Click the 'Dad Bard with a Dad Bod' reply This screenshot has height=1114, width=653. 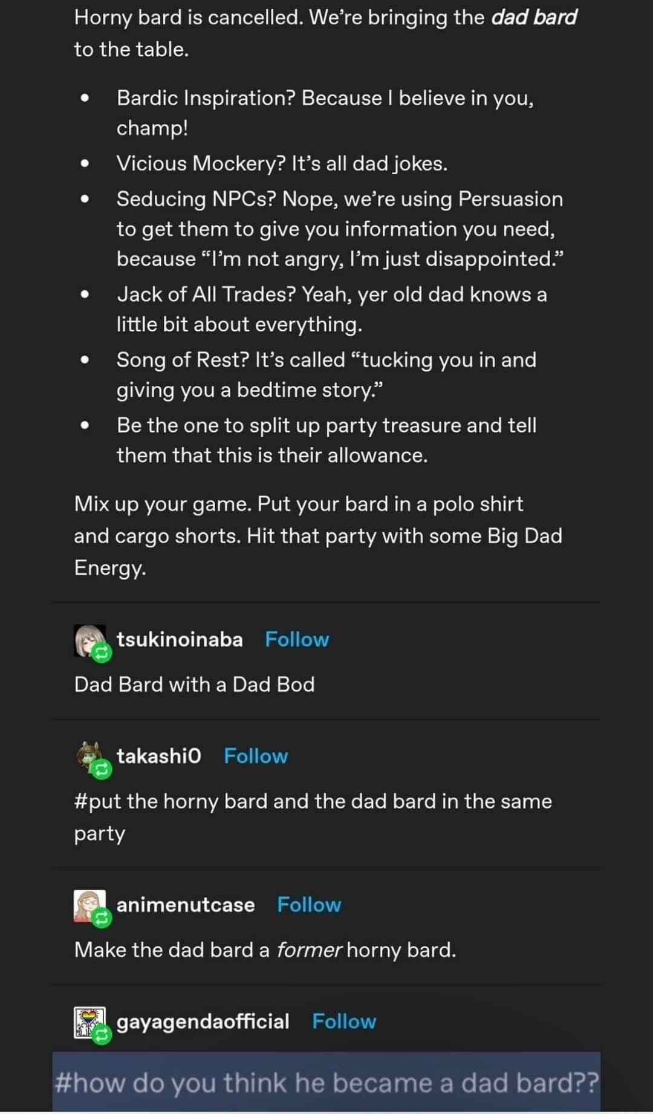194,685
